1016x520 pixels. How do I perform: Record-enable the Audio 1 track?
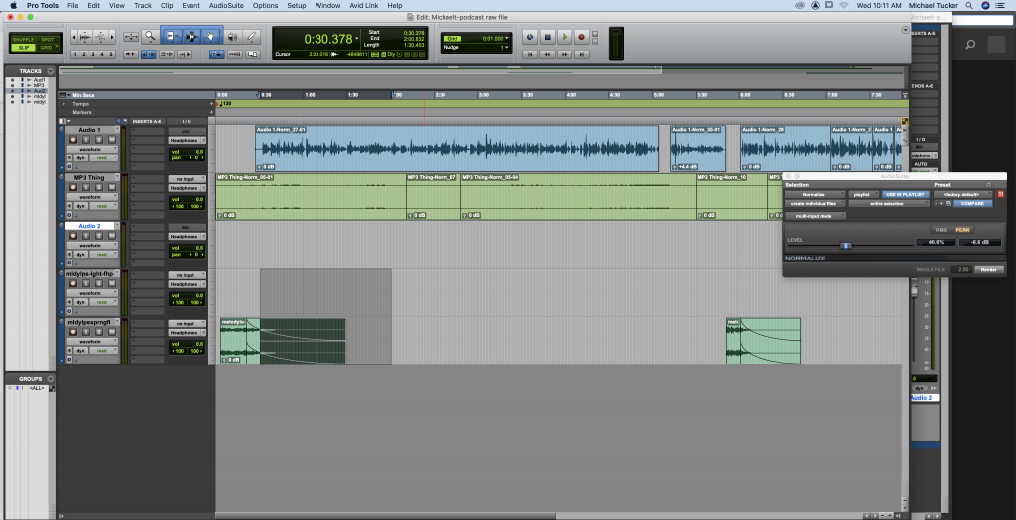(x=72, y=141)
